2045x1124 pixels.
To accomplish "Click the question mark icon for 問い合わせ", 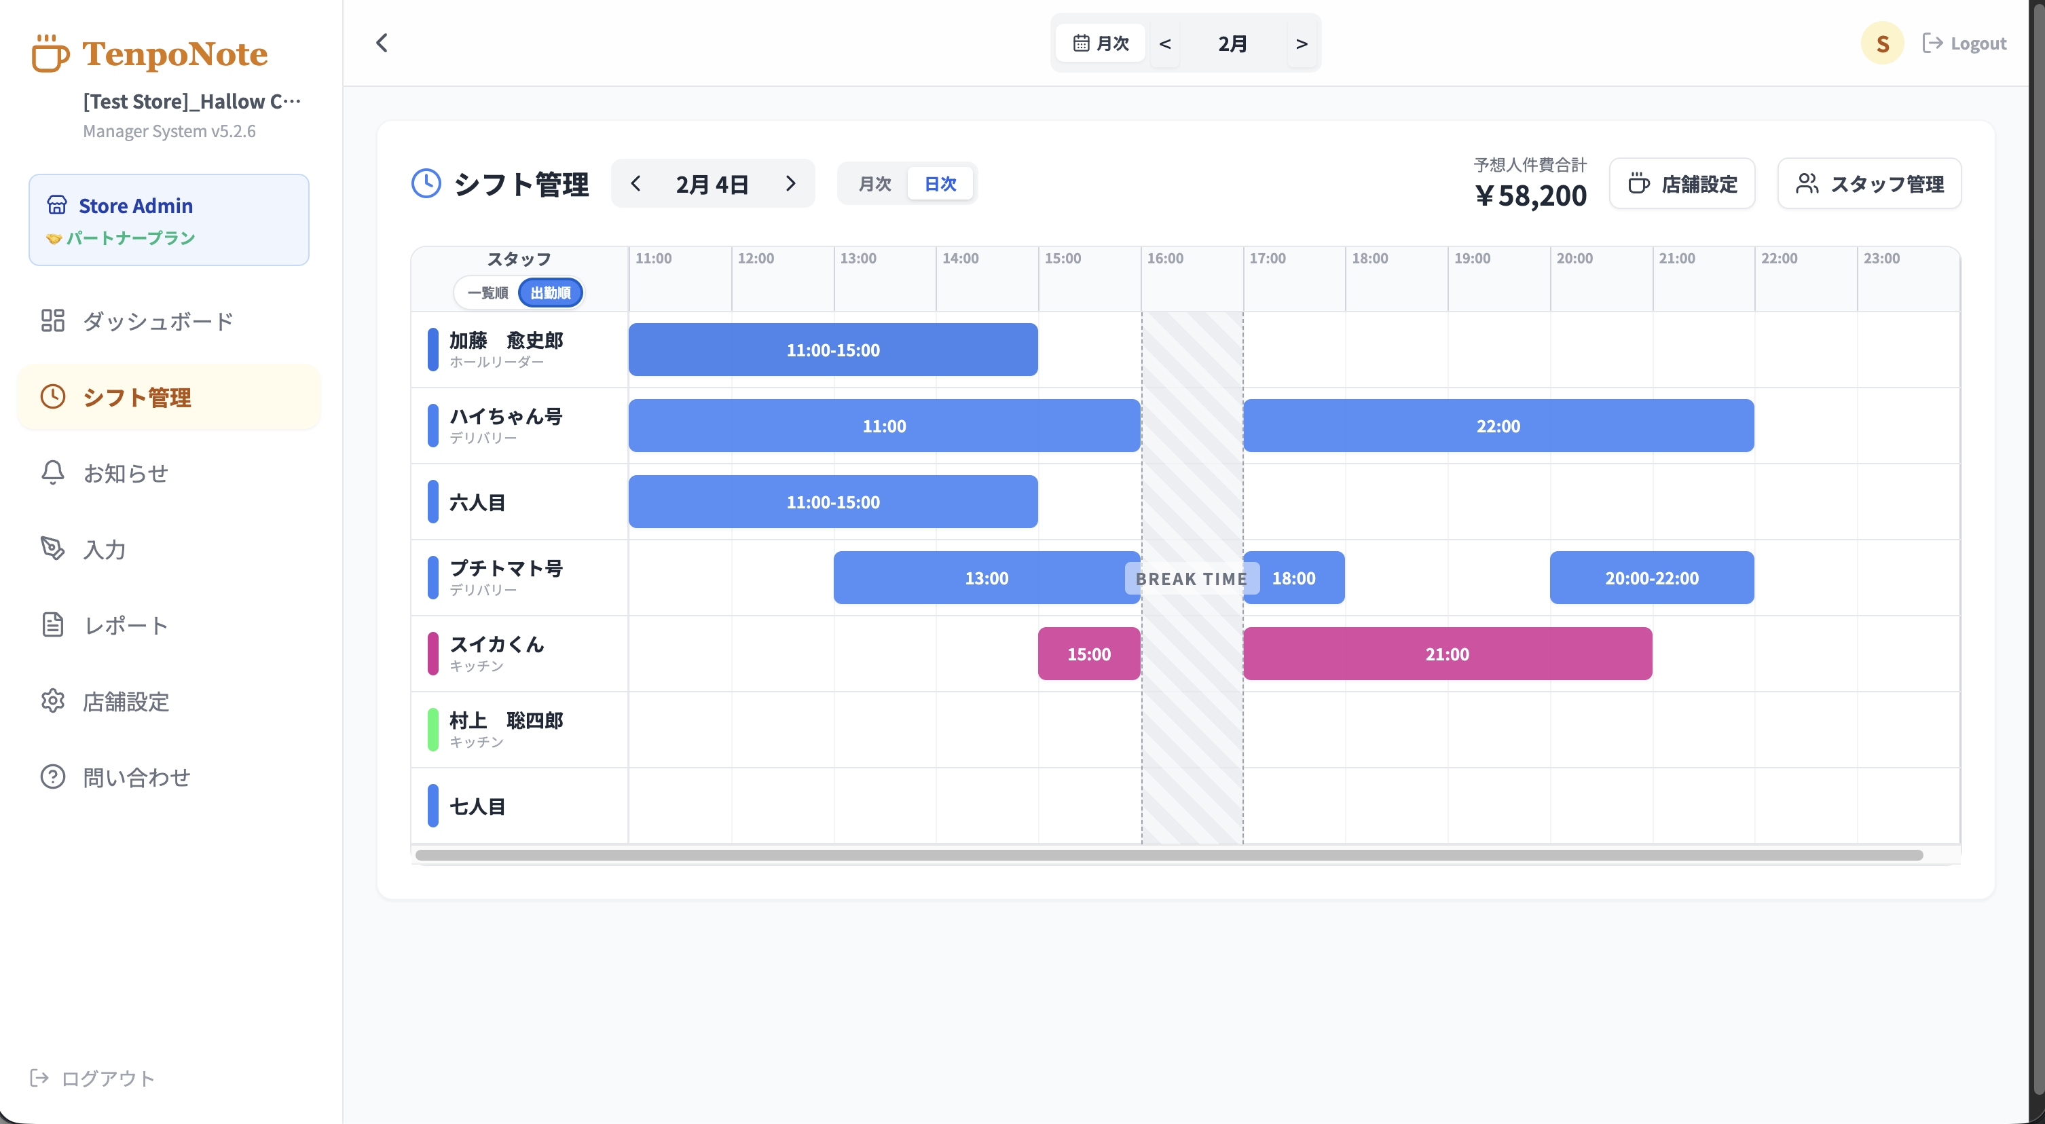I will pyautogui.click(x=52, y=777).
